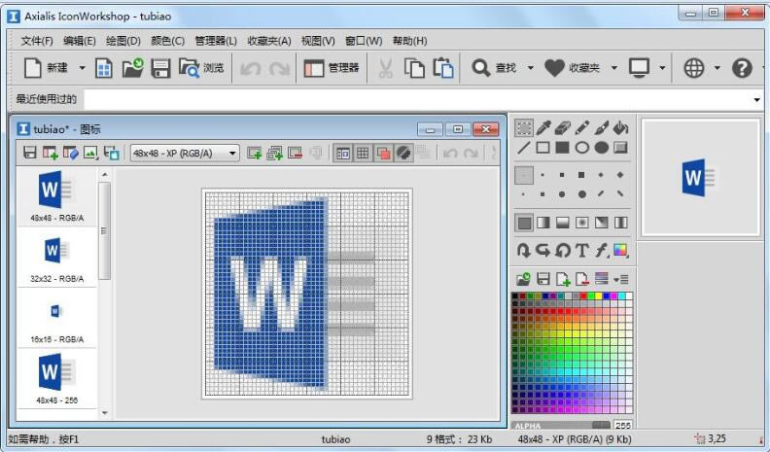Viewport: 770px width, 452px height.
Task: Open the effects f tool
Action: pyautogui.click(x=601, y=250)
